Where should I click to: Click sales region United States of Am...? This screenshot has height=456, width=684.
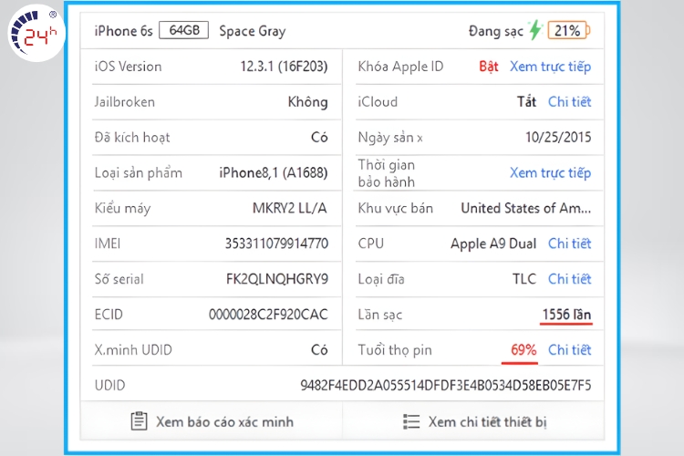pos(526,208)
